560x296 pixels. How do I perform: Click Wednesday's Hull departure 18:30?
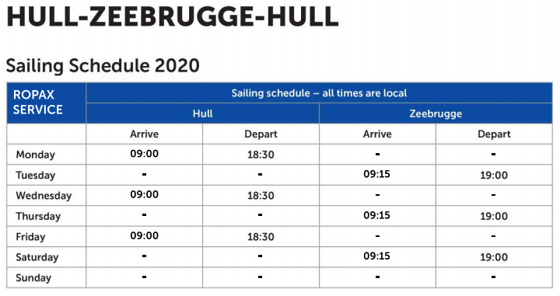click(261, 196)
